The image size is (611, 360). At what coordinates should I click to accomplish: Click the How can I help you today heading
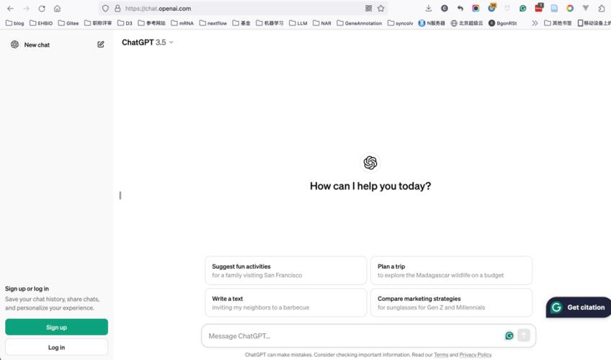(x=370, y=186)
